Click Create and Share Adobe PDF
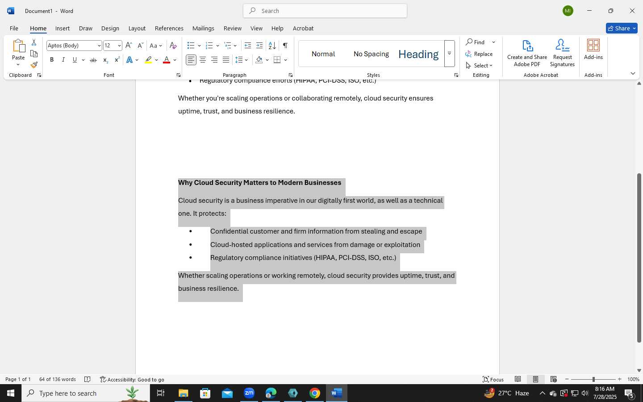 click(527, 53)
